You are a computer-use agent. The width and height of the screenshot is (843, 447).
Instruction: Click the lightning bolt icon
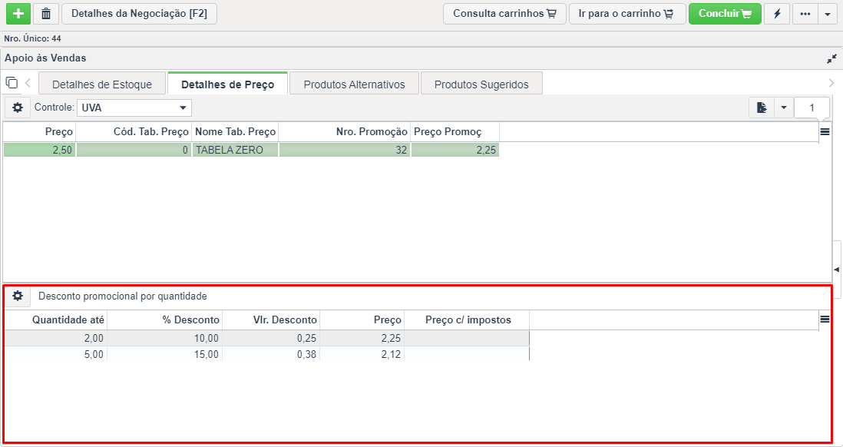pos(778,14)
